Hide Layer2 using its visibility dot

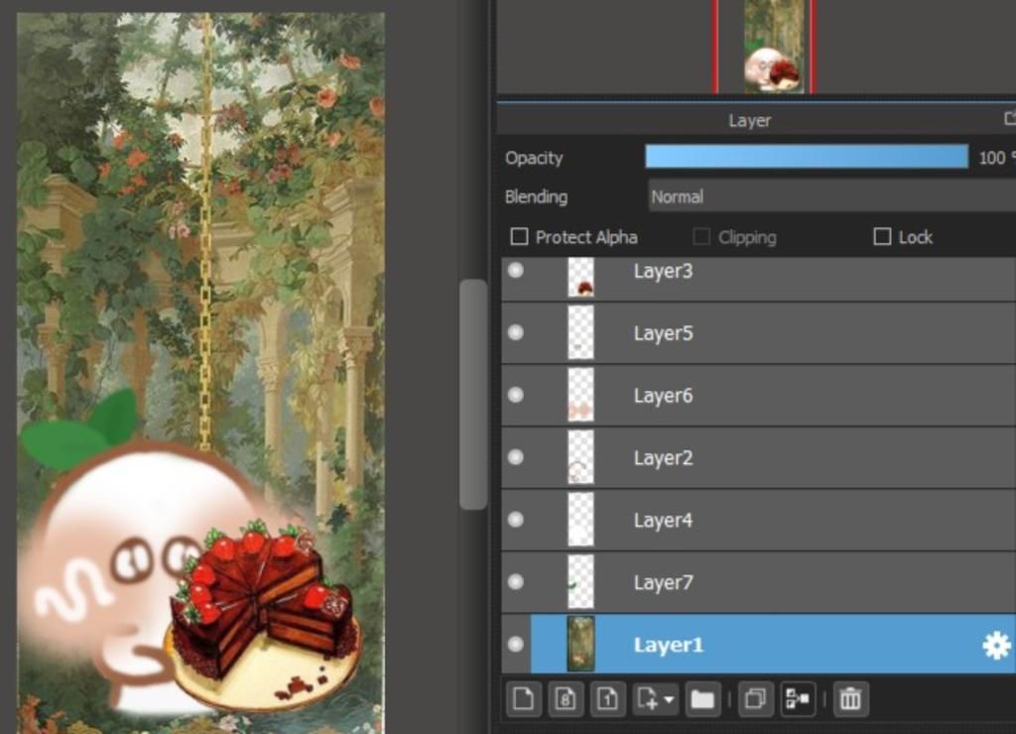pos(516,457)
